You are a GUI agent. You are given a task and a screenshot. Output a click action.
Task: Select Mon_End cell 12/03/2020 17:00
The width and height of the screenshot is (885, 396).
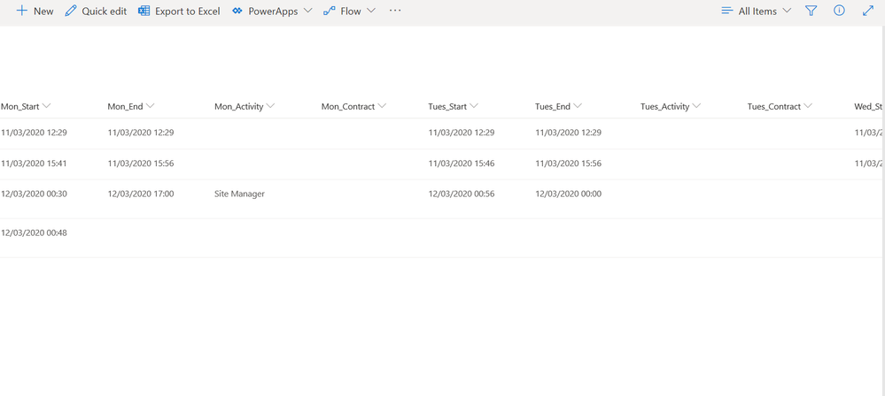tap(141, 194)
